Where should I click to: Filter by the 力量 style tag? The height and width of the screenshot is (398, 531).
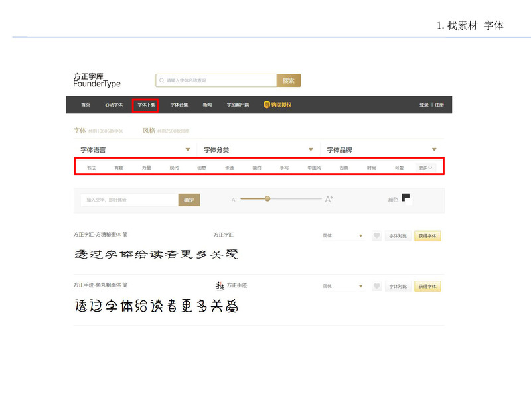(146, 168)
